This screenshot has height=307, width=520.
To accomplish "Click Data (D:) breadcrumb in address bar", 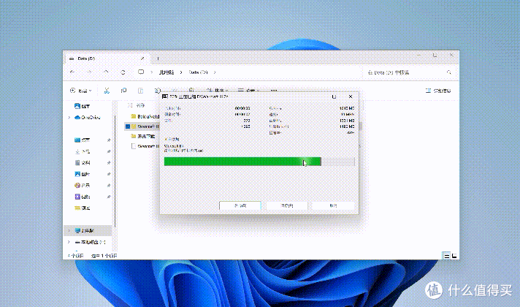I will point(199,72).
